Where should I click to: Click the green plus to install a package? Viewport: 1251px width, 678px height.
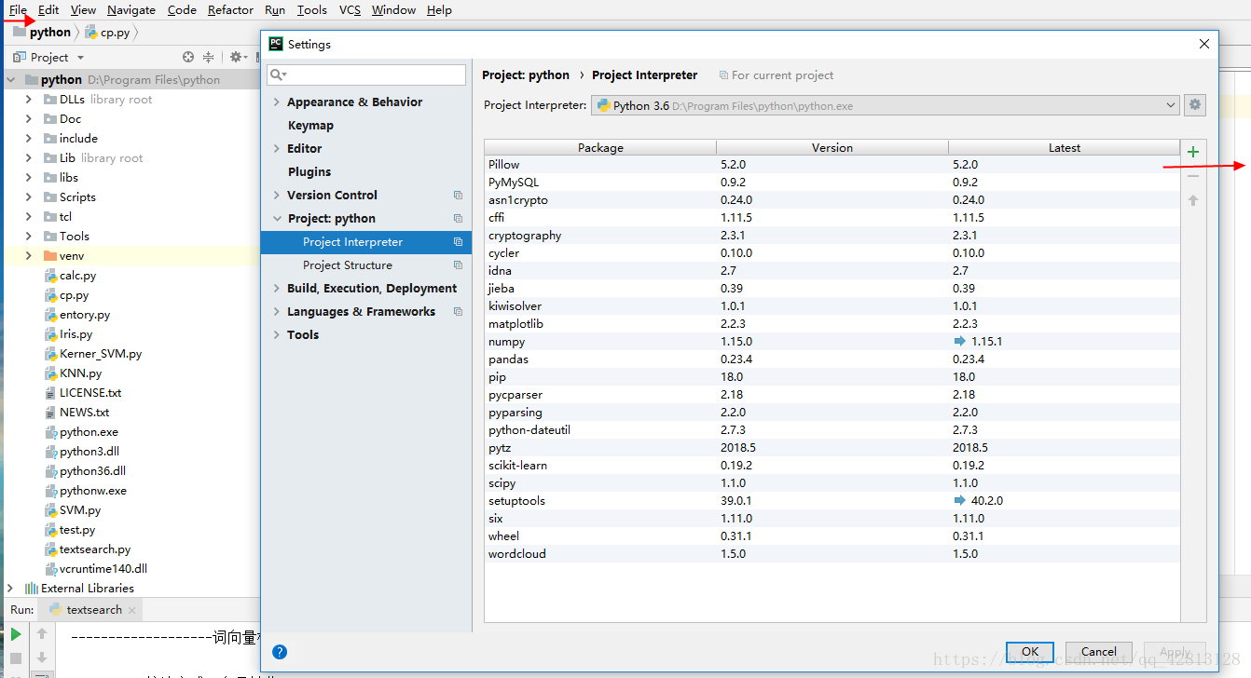[1193, 153]
